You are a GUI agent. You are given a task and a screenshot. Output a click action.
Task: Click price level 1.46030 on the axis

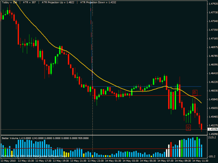[x=213, y=91]
